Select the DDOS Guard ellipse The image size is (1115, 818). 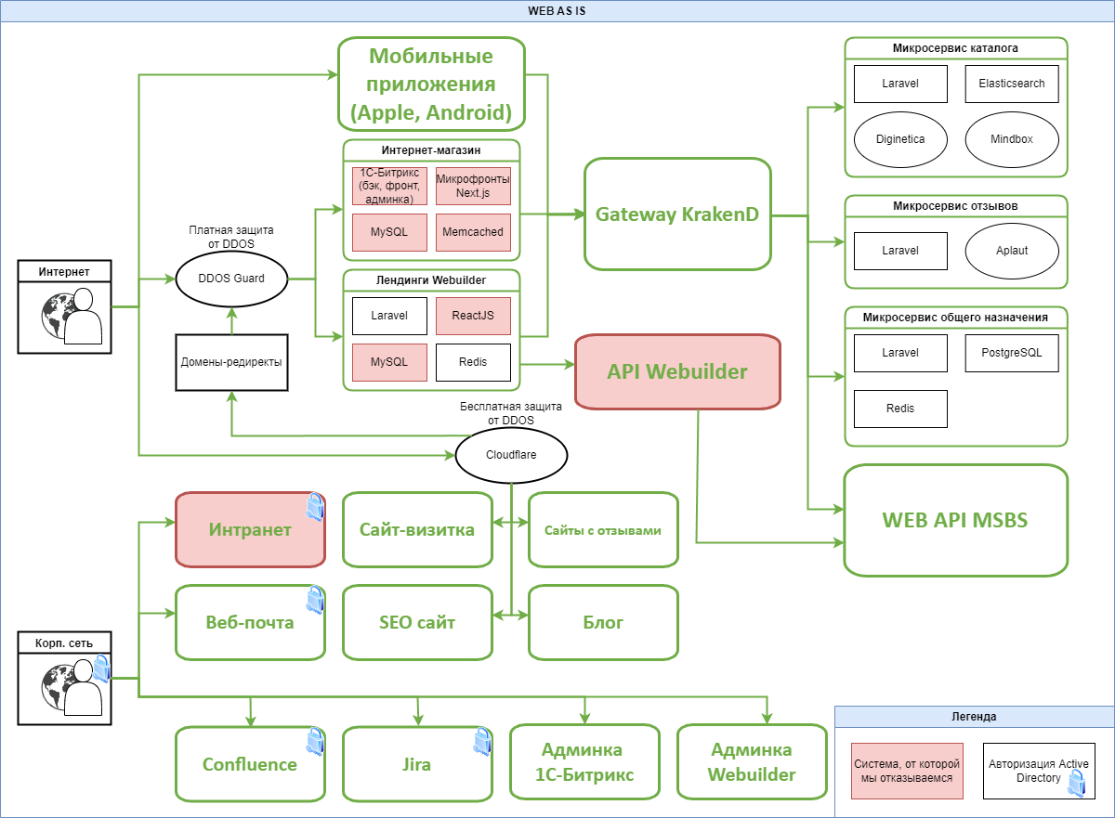click(x=231, y=279)
